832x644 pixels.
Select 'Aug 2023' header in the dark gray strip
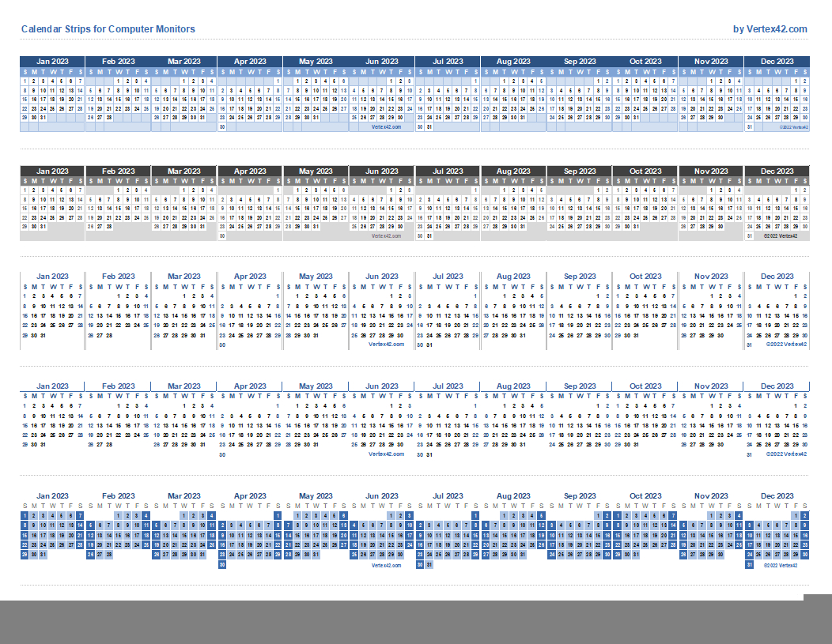tap(513, 171)
